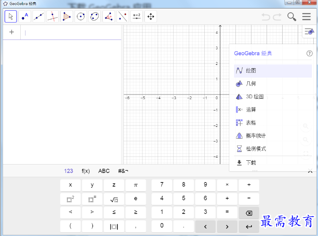Select the Line through two points tool
The width and height of the screenshot is (318, 236).
tap(39, 16)
